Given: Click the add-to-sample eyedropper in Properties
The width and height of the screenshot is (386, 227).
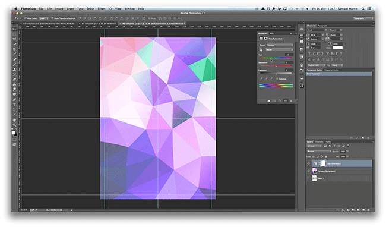Looking at the screenshot, I should pyautogui.click(x=266, y=79).
